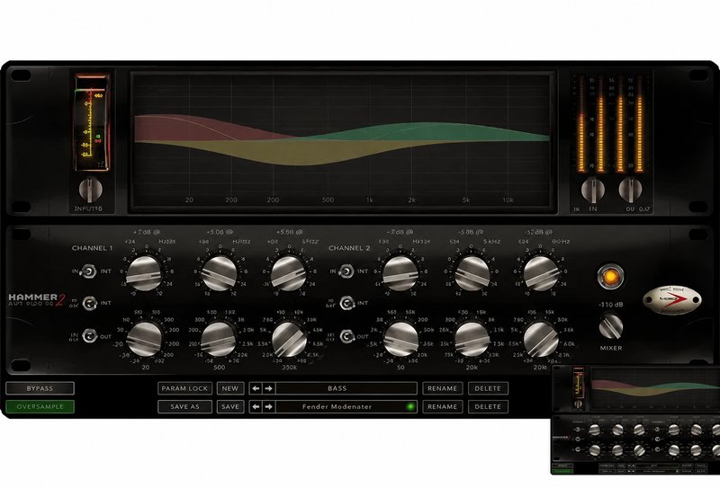Click Channel 2 high band gain knob
The image size is (720, 488).
click(541, 273)
